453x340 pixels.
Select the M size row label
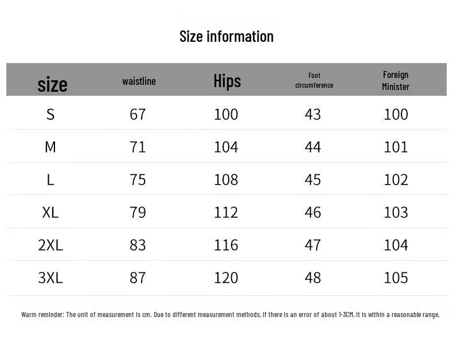(50, 147)
